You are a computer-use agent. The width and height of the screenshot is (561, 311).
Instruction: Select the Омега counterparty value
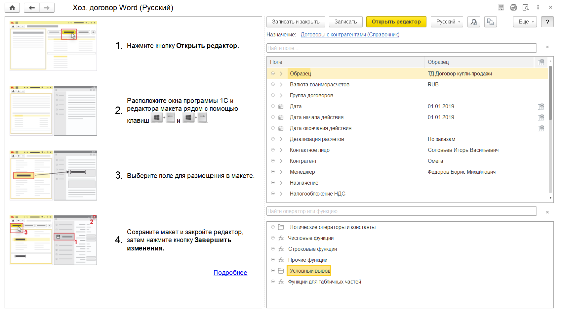click(x=435, y=161)
